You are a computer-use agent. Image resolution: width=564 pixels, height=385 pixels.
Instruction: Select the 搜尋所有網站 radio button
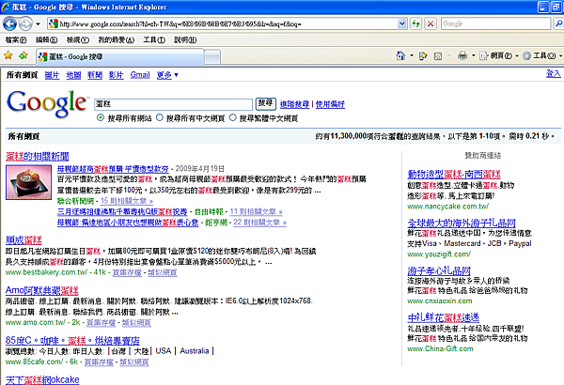tap(101, 117)
